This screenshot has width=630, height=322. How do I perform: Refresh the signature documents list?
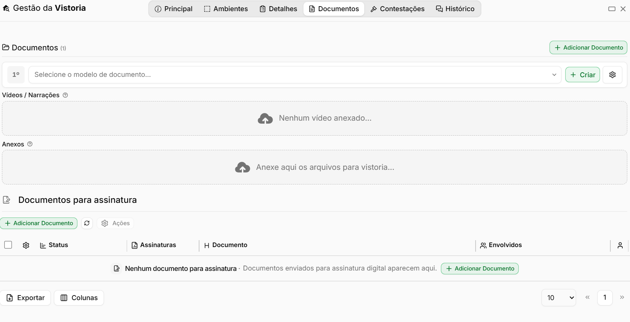(x=87, y=223)
